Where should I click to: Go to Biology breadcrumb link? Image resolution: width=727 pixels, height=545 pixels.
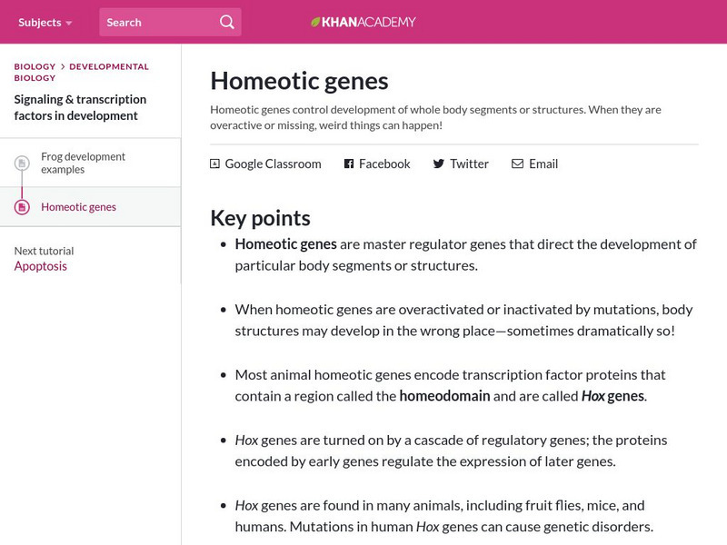point(35,66)
